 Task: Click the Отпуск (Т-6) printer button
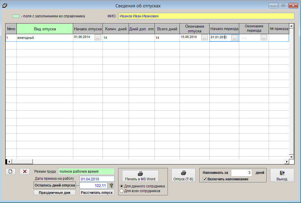[x=183, y=175]
